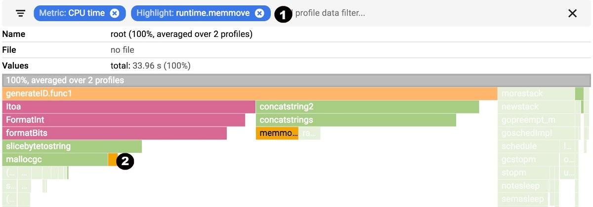Click the root 100% averaged frame
Image resolution: width=593 pixels, height=207 pixels.
pyautogui.click(x=296, y=80)
